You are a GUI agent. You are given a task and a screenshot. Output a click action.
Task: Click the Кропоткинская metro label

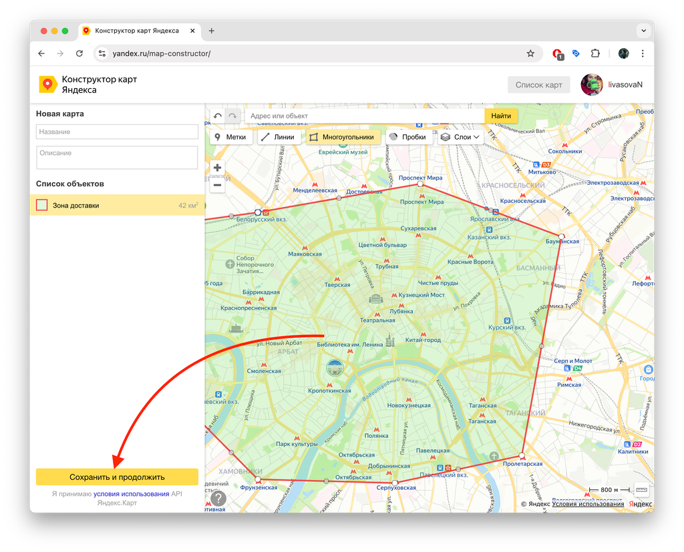pos(329,390)
